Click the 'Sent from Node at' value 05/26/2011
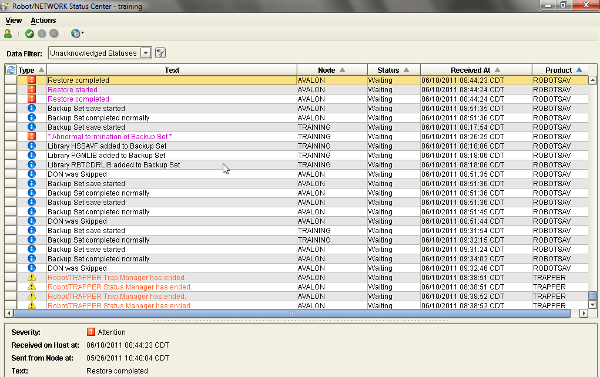Viewport: 600px width, 377px height. (128, 358)
